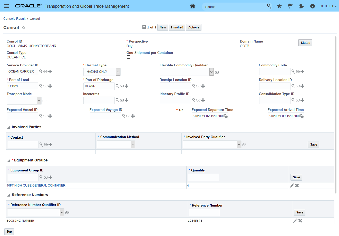The width and height of the screenshot is (339, 236).
Task: Open Transport Mode dropdown
Action: [39, 101]
